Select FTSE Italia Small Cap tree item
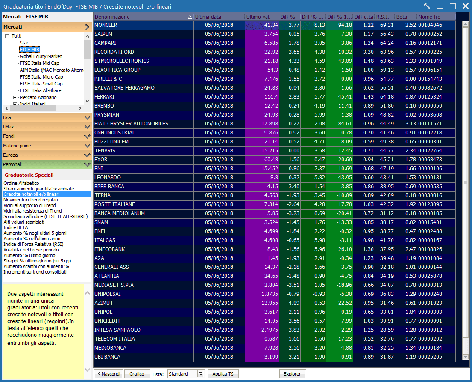This screenshot has height=382, width=472. 41,84
